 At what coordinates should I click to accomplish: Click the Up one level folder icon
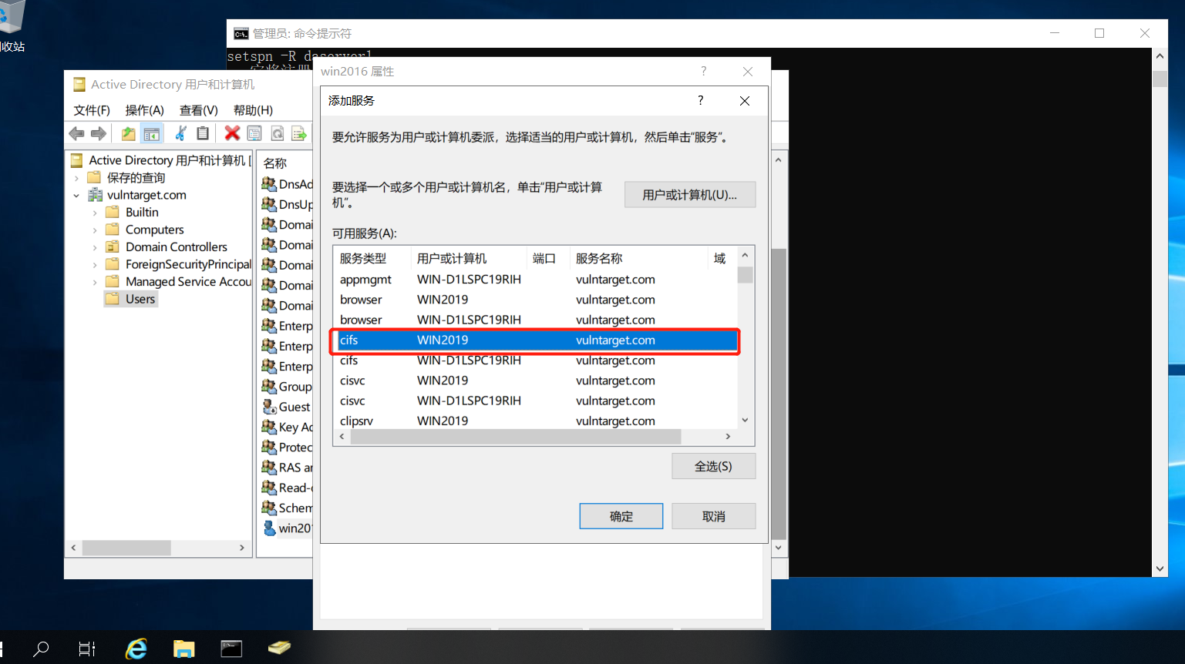[128, 133]
